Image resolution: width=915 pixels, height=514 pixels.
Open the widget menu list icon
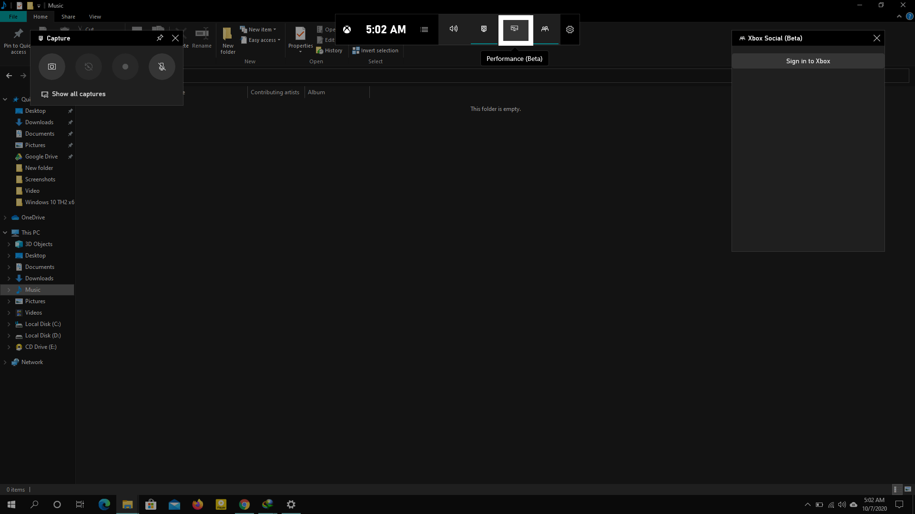424,29
